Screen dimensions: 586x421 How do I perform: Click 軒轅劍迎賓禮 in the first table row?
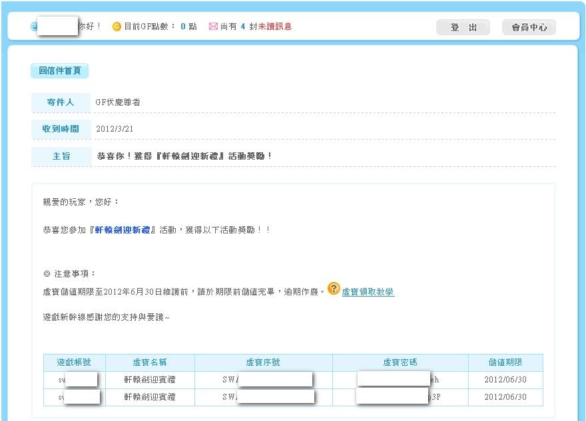(x=150, y=380)
